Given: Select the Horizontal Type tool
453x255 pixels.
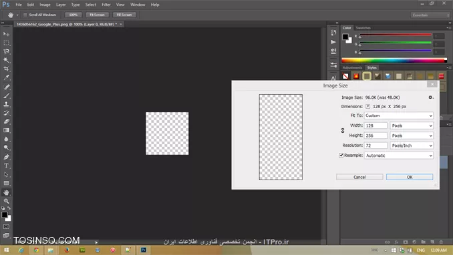Looking at the screenshot, I should pyautogui.click(x=6, y=166).
